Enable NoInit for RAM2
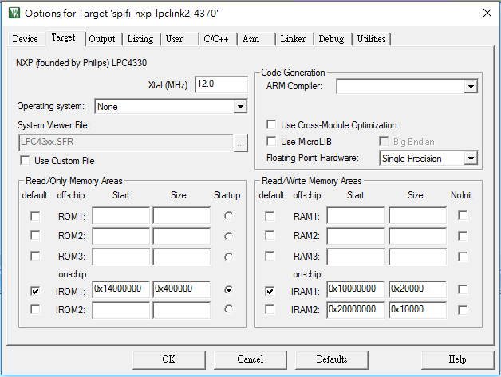Image resolution: width=501 pixels, height=377 pixels. pyautogui.click(x=463, y=236)
